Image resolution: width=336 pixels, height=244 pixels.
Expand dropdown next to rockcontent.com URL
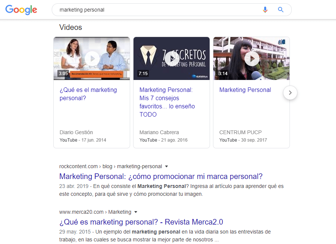click(166, 166)
